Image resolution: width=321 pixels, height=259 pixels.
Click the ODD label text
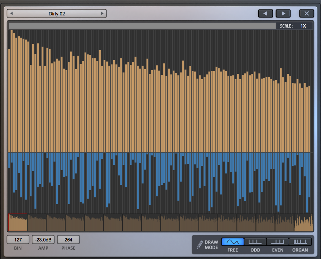255,250
